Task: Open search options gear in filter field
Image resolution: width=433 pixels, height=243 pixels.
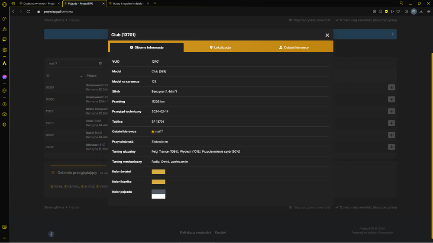Action: 100,64
